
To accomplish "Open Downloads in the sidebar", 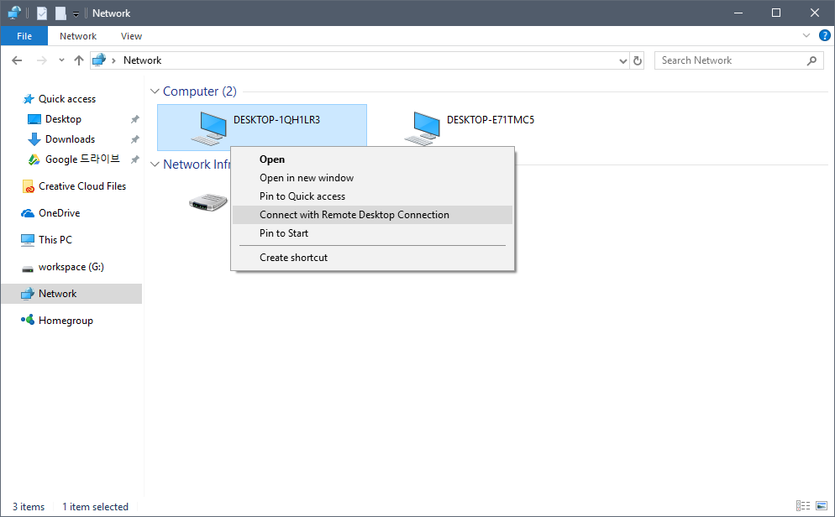I will tap(70, 139).
